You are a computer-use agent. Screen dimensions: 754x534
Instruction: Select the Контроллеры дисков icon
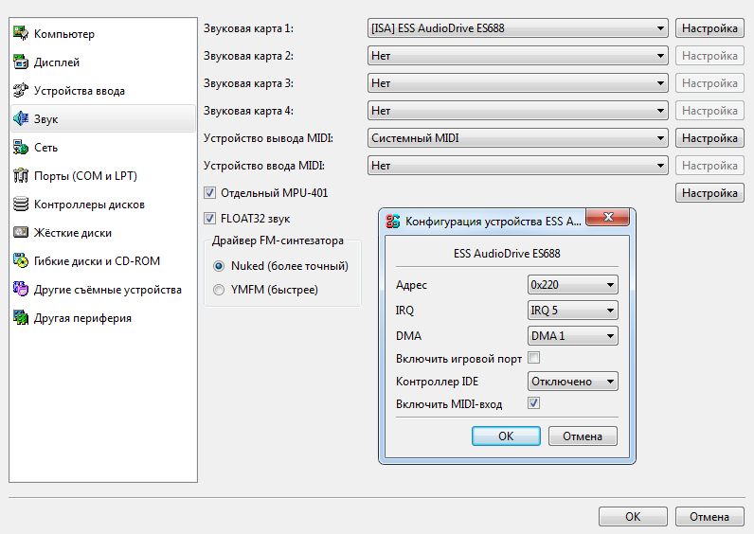[21, 204]
